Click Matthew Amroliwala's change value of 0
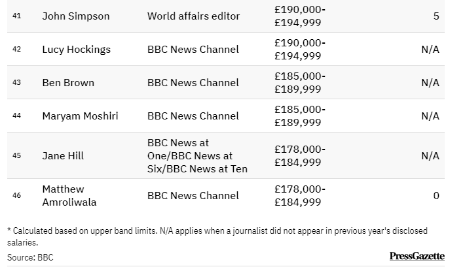The image size is (465, 269). point(436,195)
